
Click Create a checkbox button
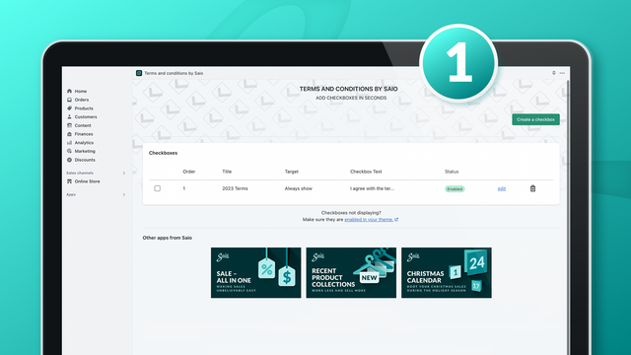tap(535, 119)
